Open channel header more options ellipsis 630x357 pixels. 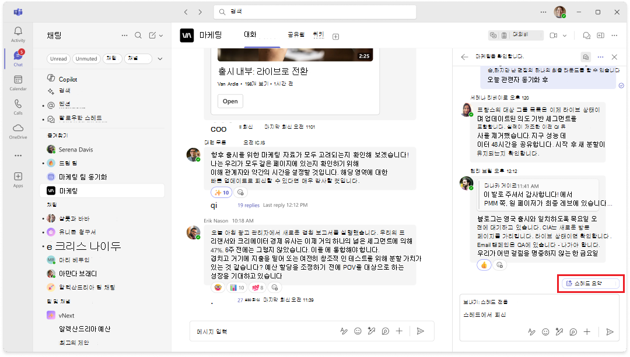(x=614, y=36)
